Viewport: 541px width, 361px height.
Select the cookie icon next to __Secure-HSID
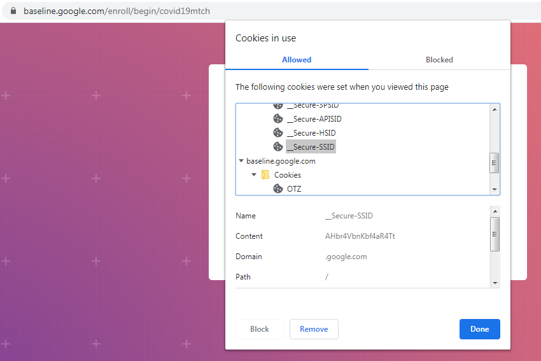tap(278, 132)
